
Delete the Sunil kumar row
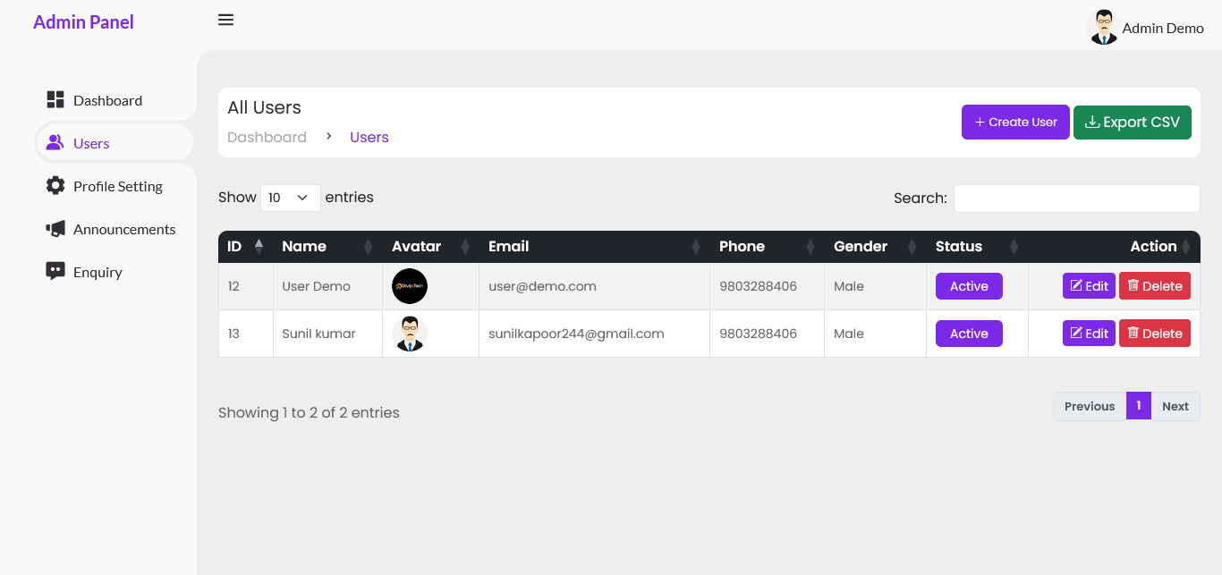(1154, 334)
